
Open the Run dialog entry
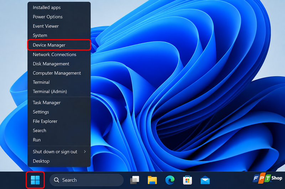pyautogui.click(x=59, y=140)
